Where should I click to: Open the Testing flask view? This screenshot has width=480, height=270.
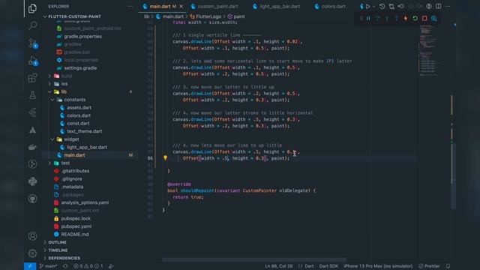(x=32, y=95)
